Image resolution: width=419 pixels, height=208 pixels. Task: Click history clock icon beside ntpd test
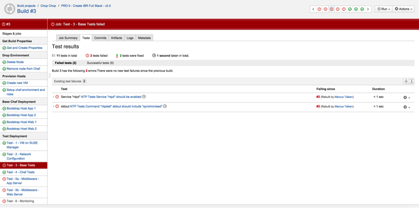(x=144, y=97)
